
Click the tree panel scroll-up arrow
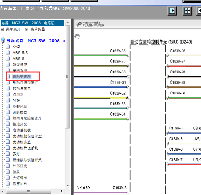[68, 22]
